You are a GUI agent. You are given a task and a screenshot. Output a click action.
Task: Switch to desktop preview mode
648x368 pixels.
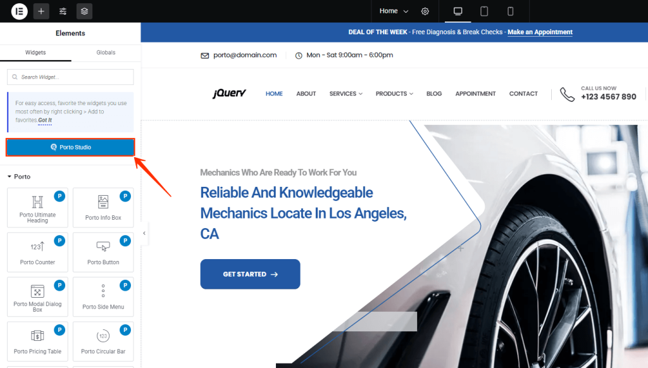458,11
